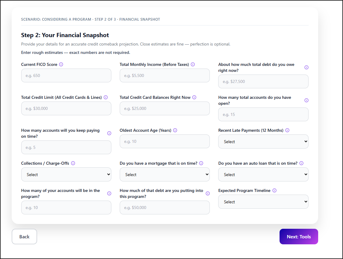Image resolution: width=343 pixels, height=259 pixels.
Task: Click the Total Credit Limit info icon
Action: 106,97
